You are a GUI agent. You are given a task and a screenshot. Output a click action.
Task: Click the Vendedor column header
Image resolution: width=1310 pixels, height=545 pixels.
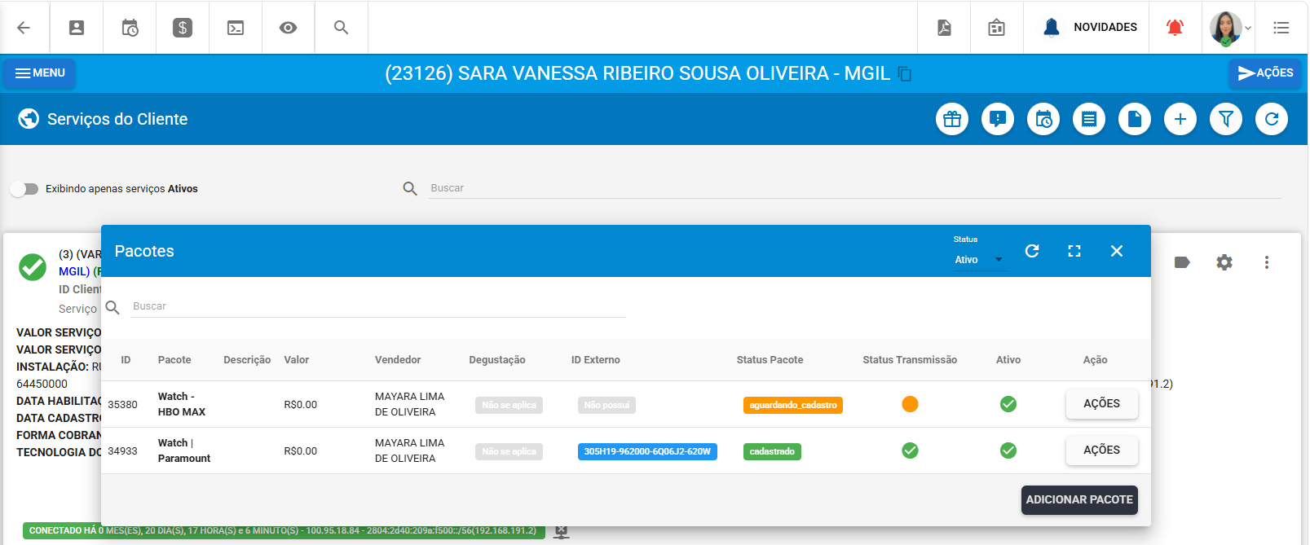point(398,360)
